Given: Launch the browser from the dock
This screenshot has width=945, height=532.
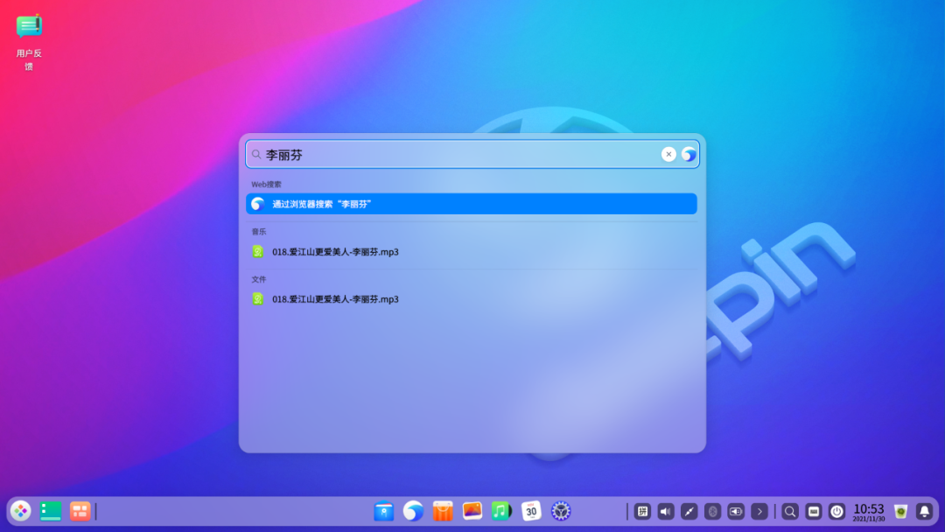Looking at the screenshot, I should (x=413, y=511).
